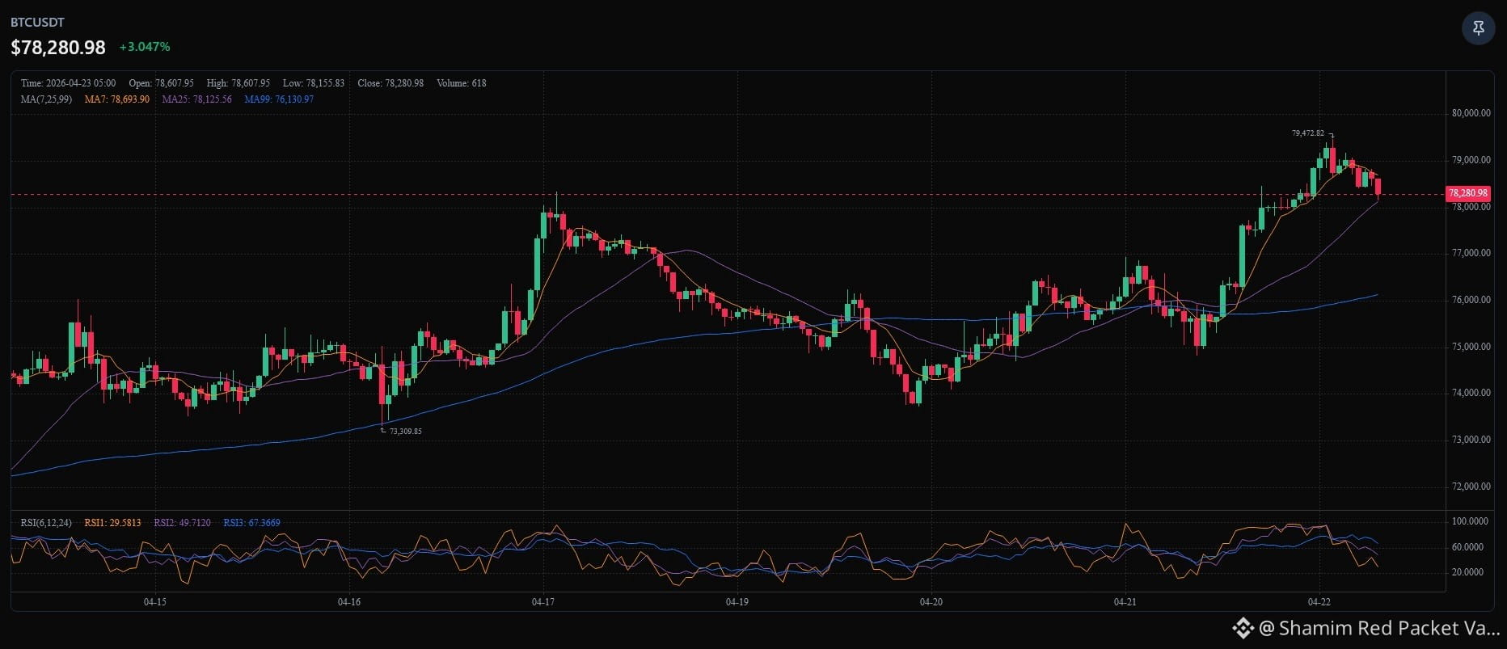Click the 60.0000 RSI axis label
The width and height of the screenshot is (1507, 649).
pyautogui.click(x=1468, y=547)
